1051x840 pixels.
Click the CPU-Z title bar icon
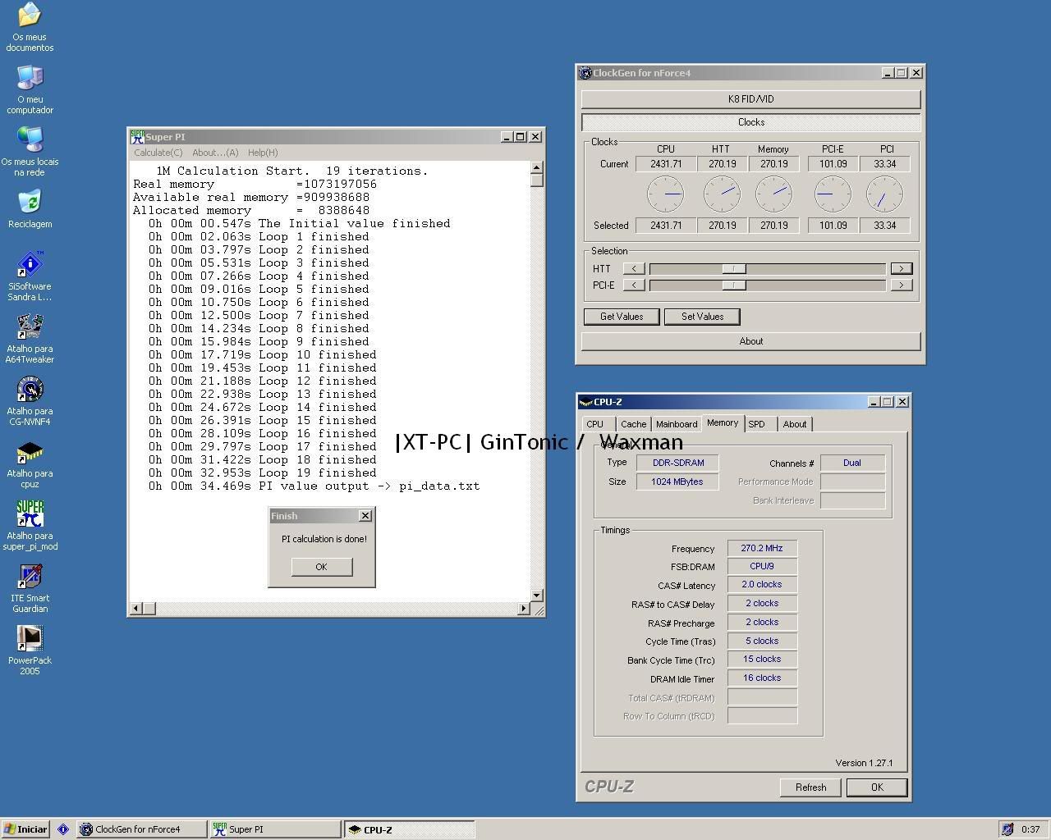coord(585,402)
